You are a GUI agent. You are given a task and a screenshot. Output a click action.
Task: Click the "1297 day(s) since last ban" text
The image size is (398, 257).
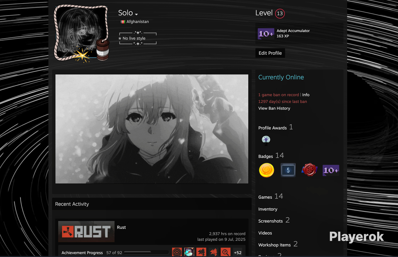(x=282, y=102)
